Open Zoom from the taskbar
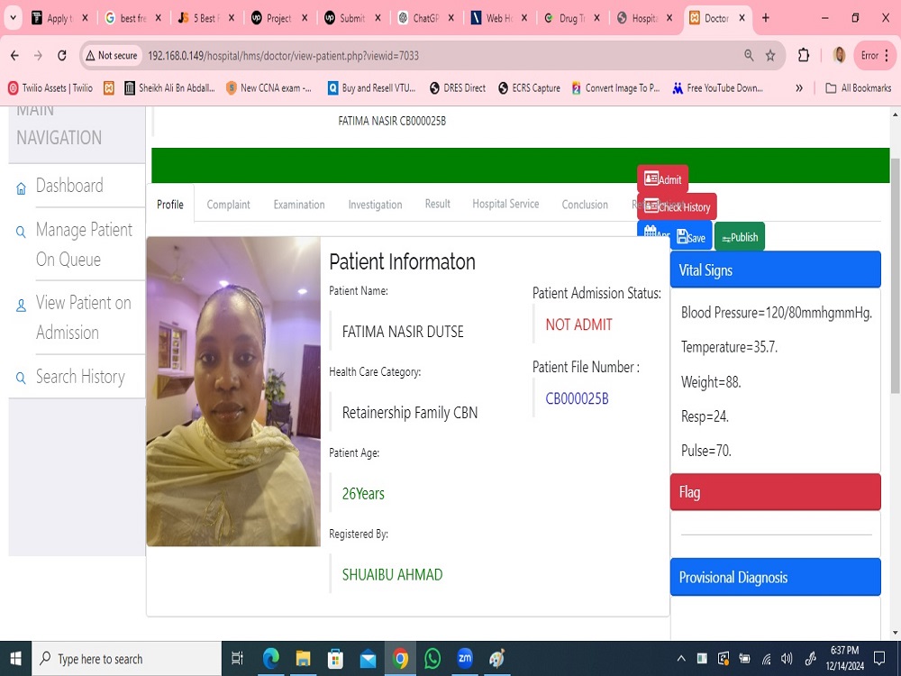This screenshot has height=676, width=901. pyautogui.click(x=464, y=659)
